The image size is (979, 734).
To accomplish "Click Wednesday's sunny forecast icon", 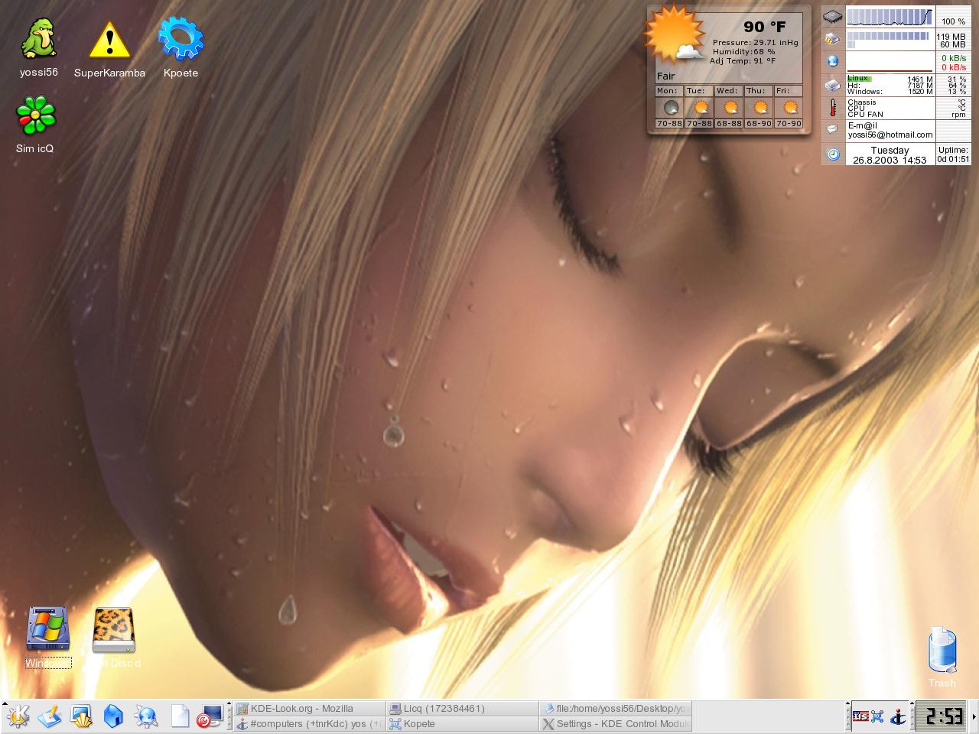I will pos(730,107).
